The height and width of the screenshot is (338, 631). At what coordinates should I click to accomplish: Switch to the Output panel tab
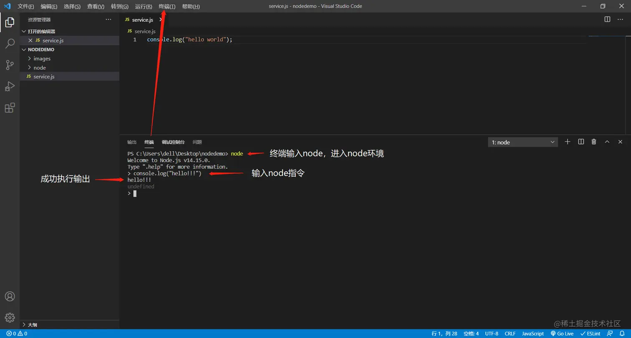coord(132,142)
